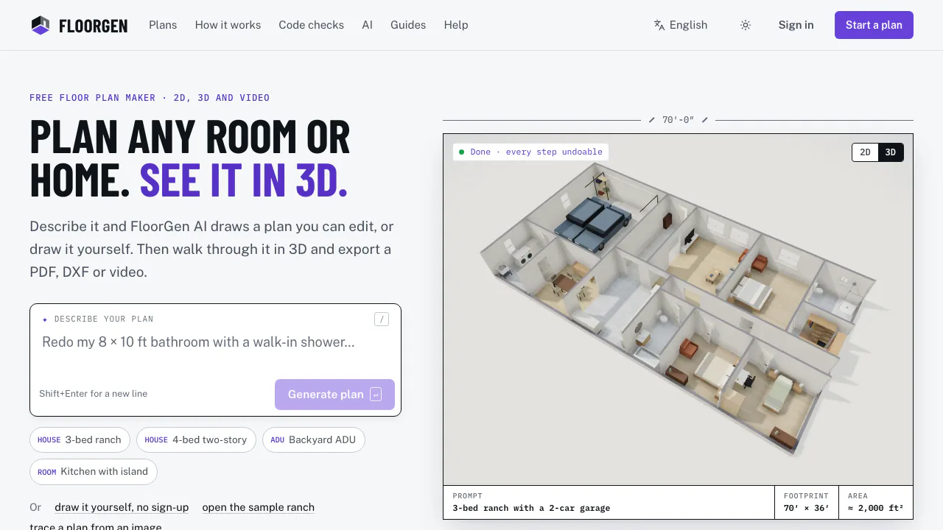
Task: Follow the draw it yourself, no sign-up link
Action: [122, 507]
